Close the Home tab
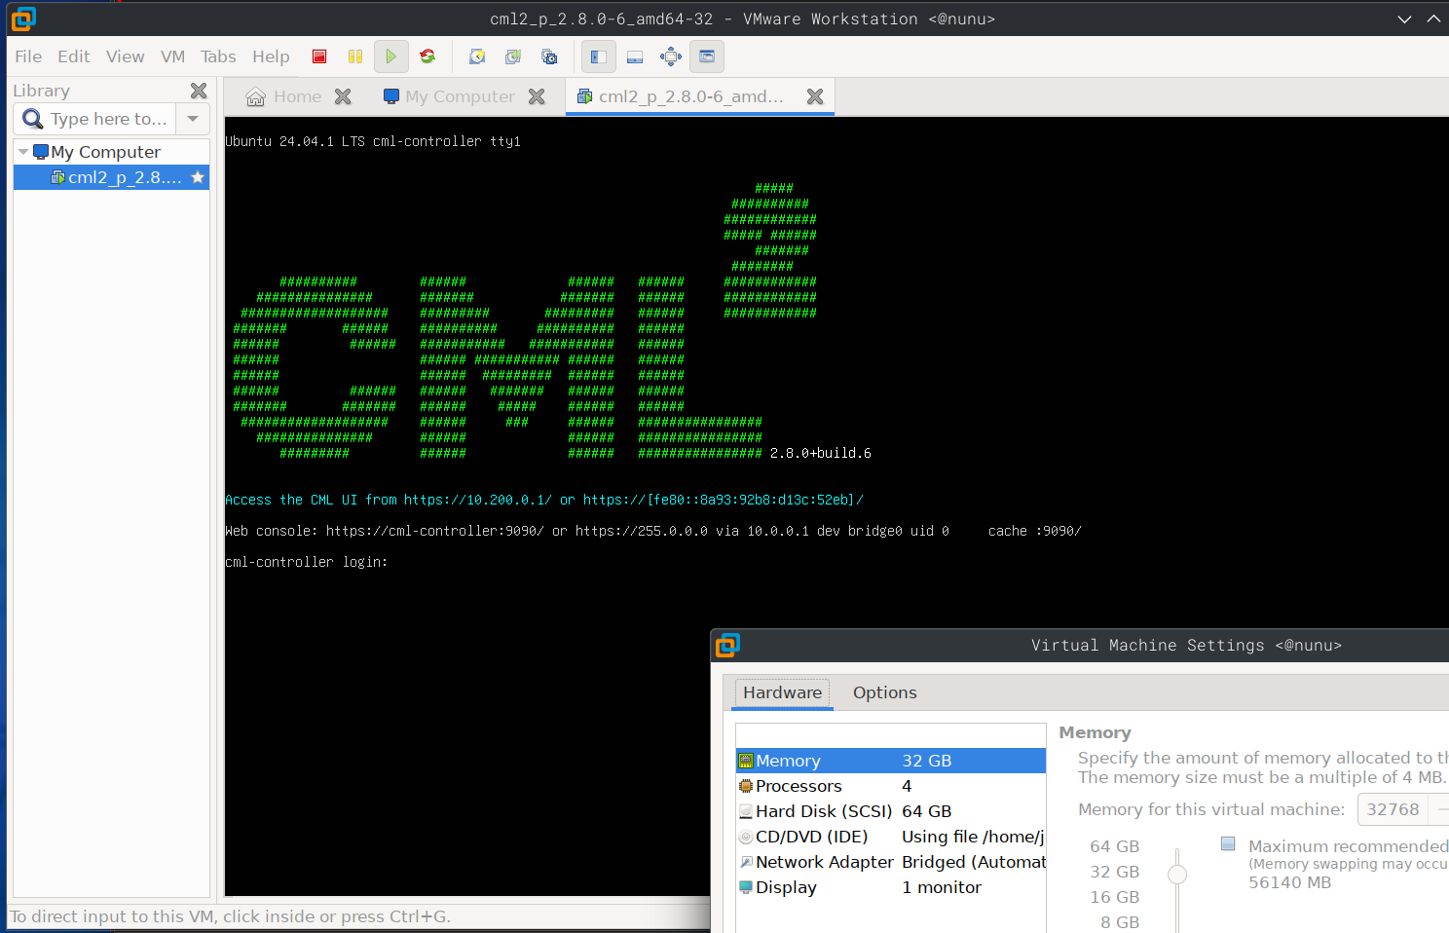Screen dimensions: 1449x933 click(x=343, y=96)
